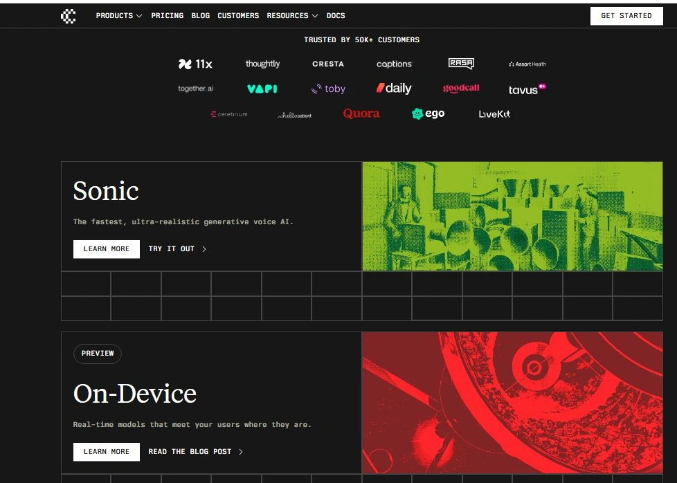Click the cerebrium customer logo

click(x=229, y=114)
